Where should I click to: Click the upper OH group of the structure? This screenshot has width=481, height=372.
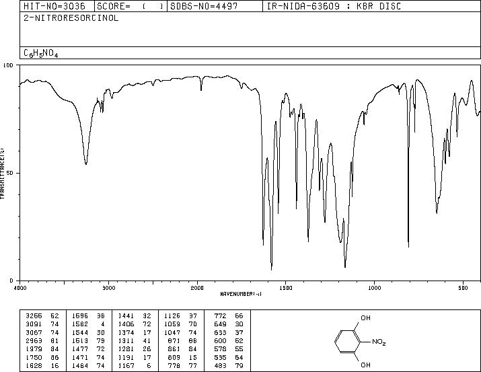tap(365, 318)
